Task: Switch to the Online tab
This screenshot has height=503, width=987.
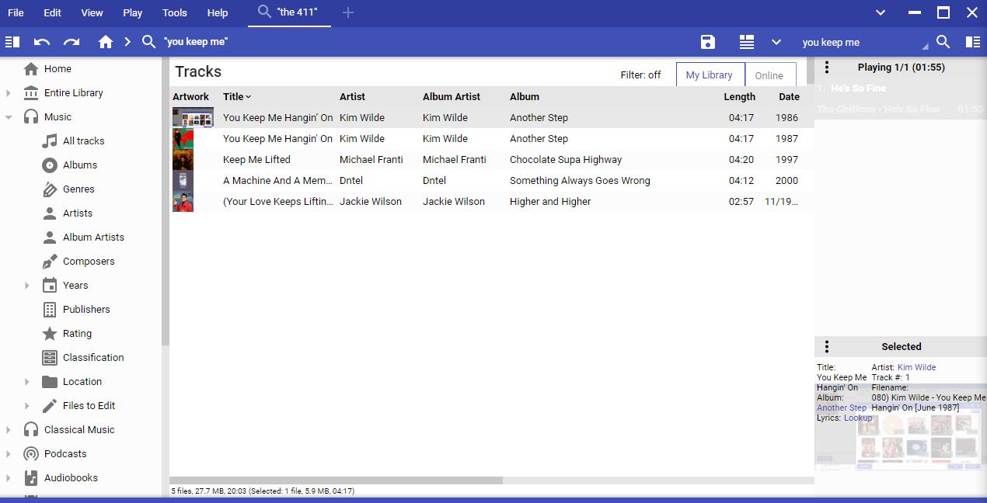Action: pos(769,75)
